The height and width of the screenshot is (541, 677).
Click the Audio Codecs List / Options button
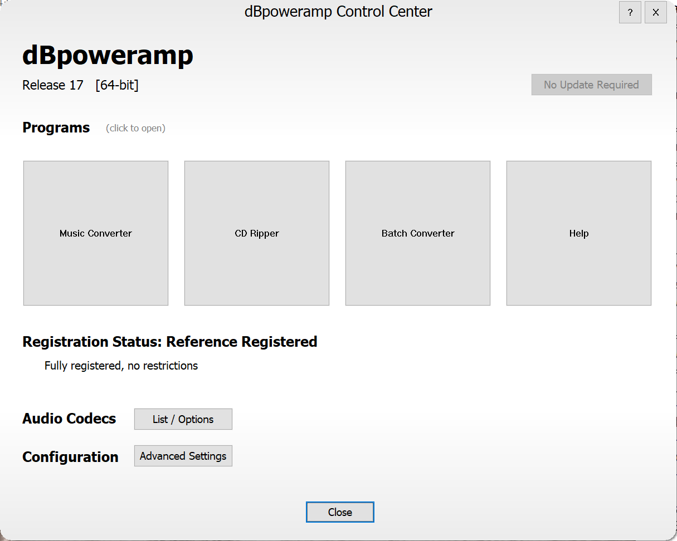(x=183, y=419)
